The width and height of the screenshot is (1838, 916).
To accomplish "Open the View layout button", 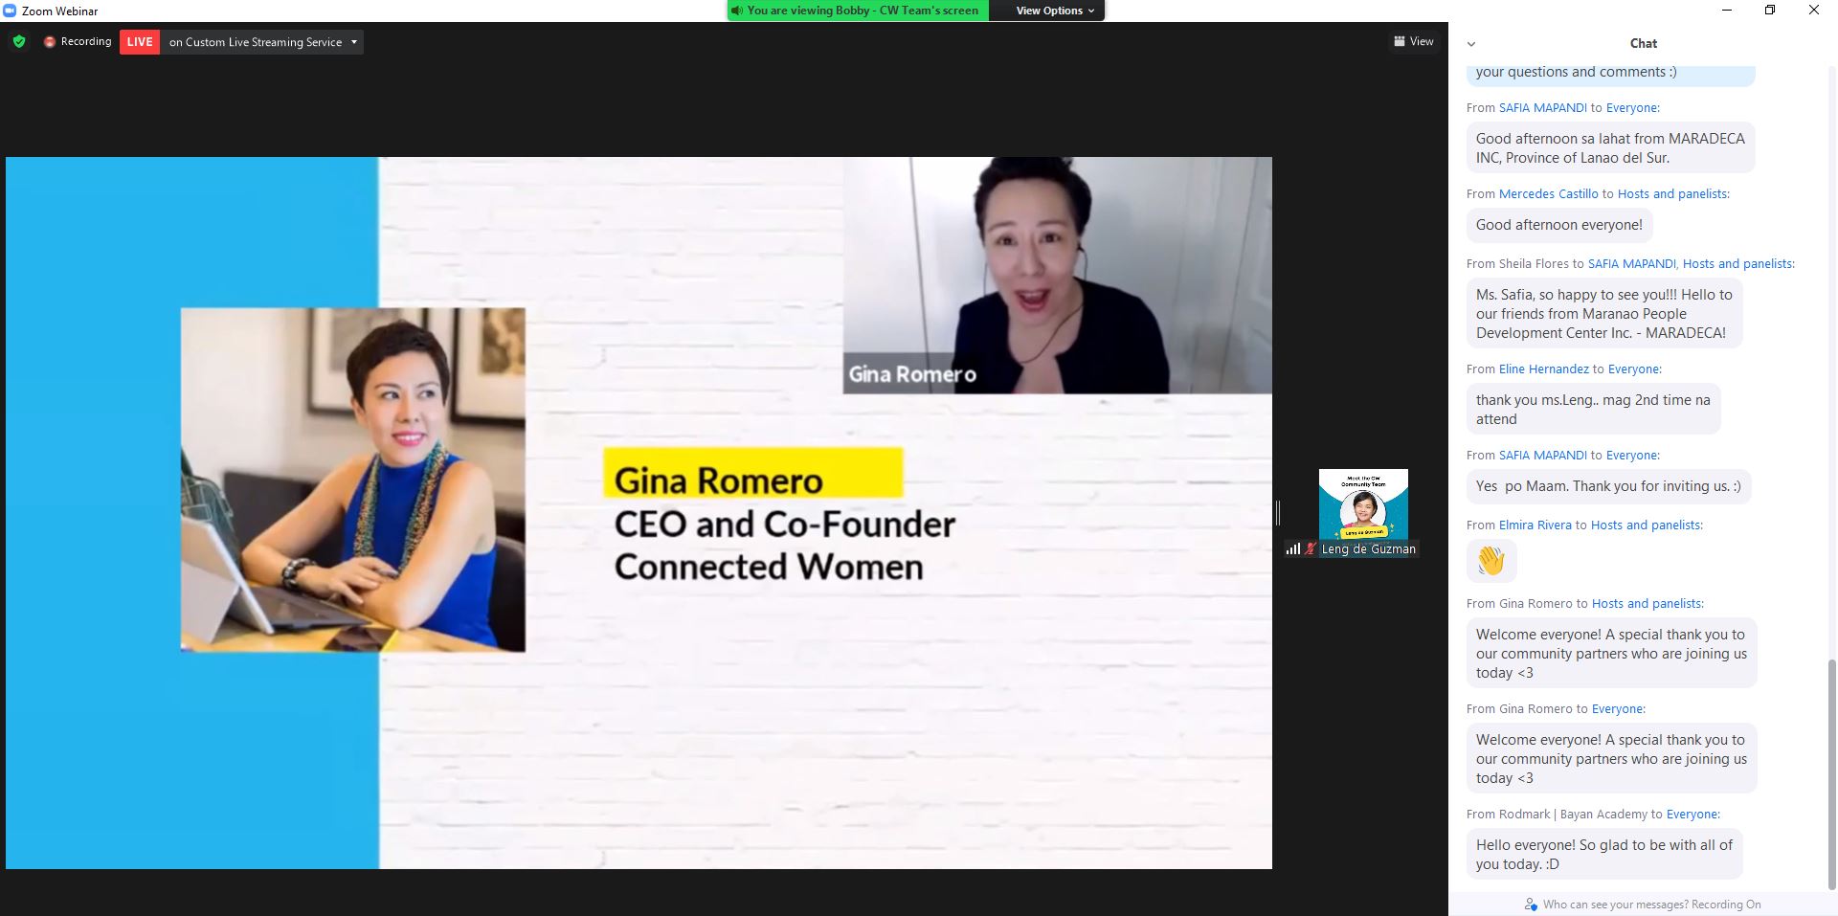I will pyautogui.click(x=1414, y=41).
